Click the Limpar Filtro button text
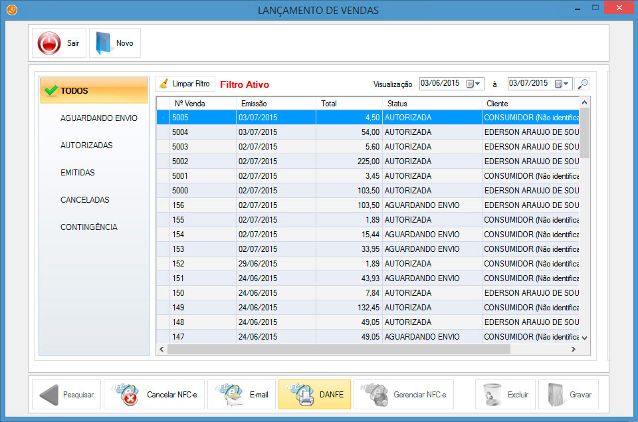 191,84
